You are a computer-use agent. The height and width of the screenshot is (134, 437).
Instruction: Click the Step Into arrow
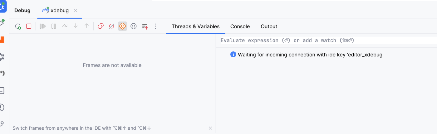click(x=76, y=26)
